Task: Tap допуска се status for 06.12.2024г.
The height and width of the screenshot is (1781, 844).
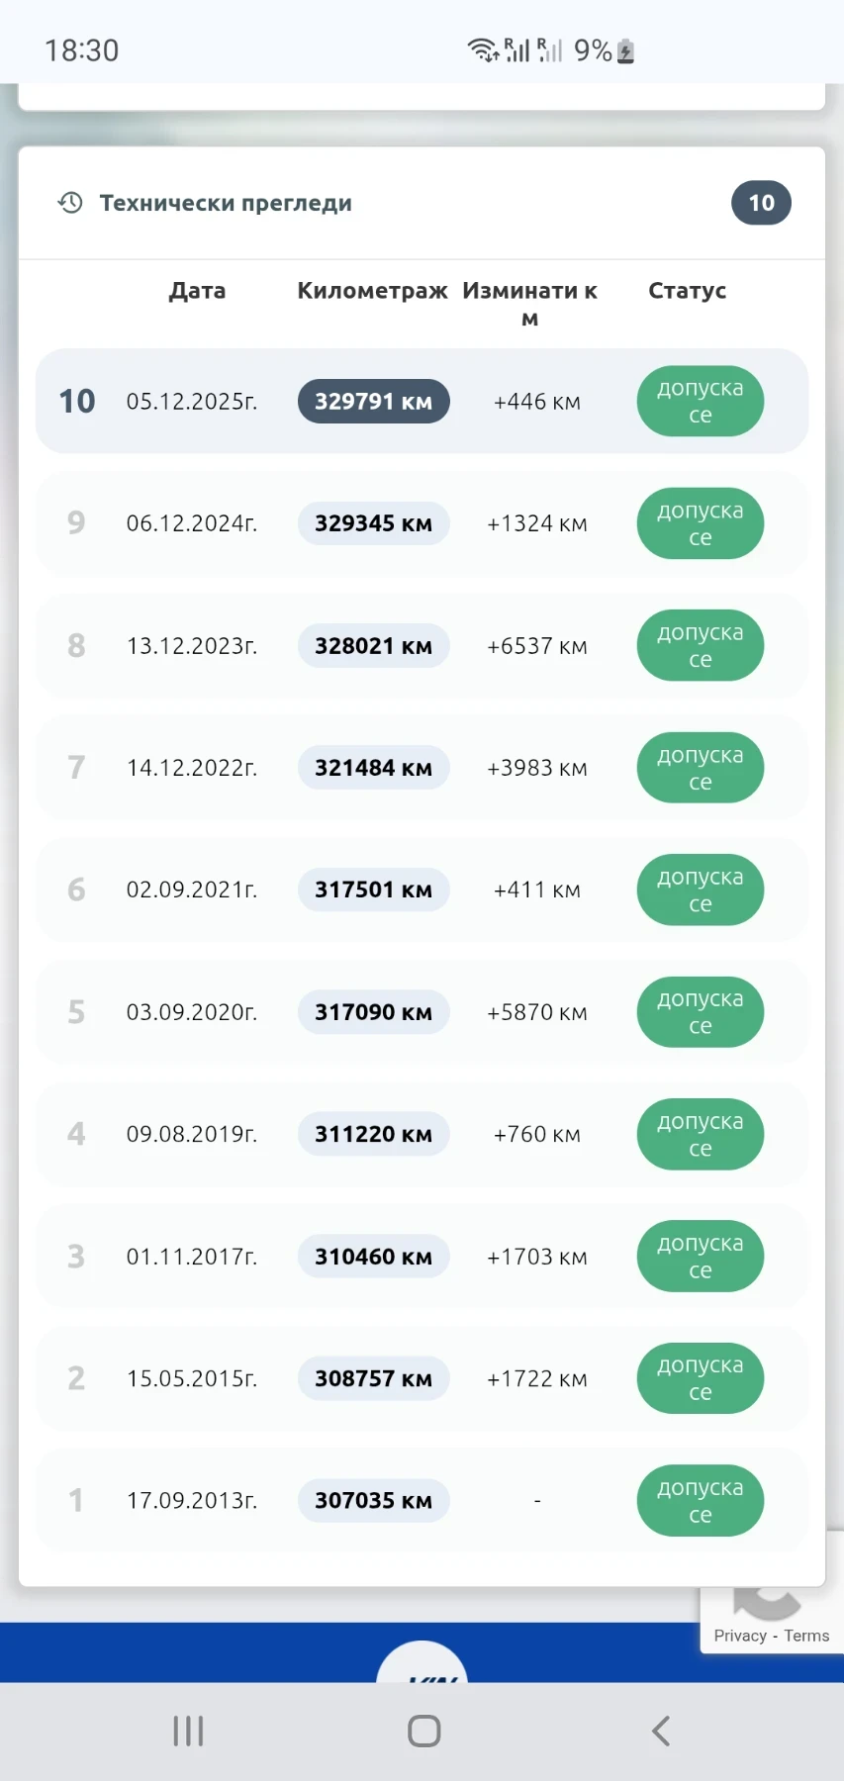Action: tap(700, 523)
